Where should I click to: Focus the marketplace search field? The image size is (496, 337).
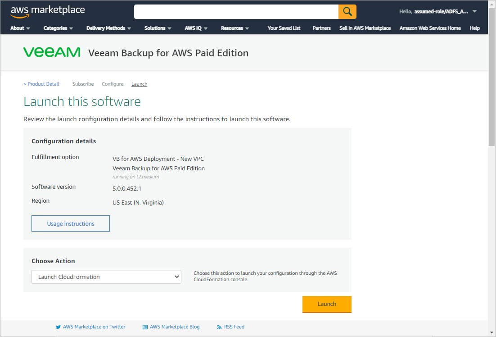(x=236, y=12)
